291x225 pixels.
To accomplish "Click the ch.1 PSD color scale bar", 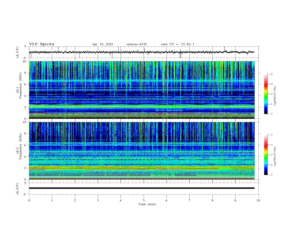I will 266,94.
